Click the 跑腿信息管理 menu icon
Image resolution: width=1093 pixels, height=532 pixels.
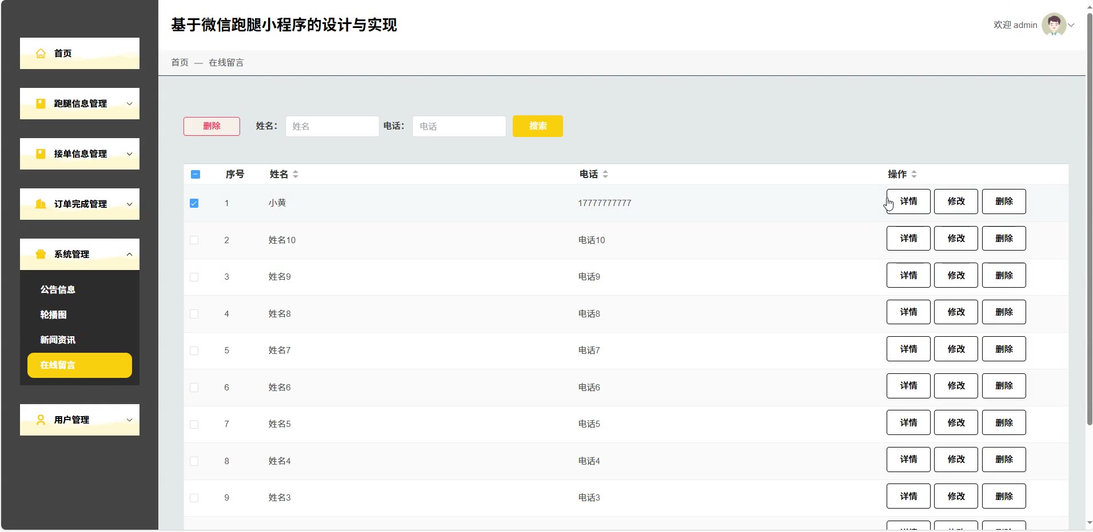coord(41,104)
